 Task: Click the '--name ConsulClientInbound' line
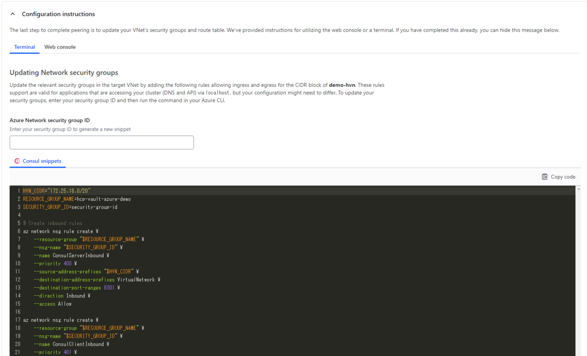point(71,344)
